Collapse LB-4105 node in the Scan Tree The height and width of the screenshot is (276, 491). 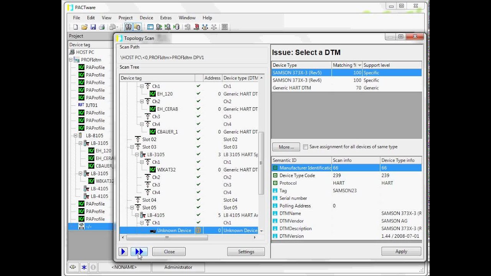click(x=137, y=215)
